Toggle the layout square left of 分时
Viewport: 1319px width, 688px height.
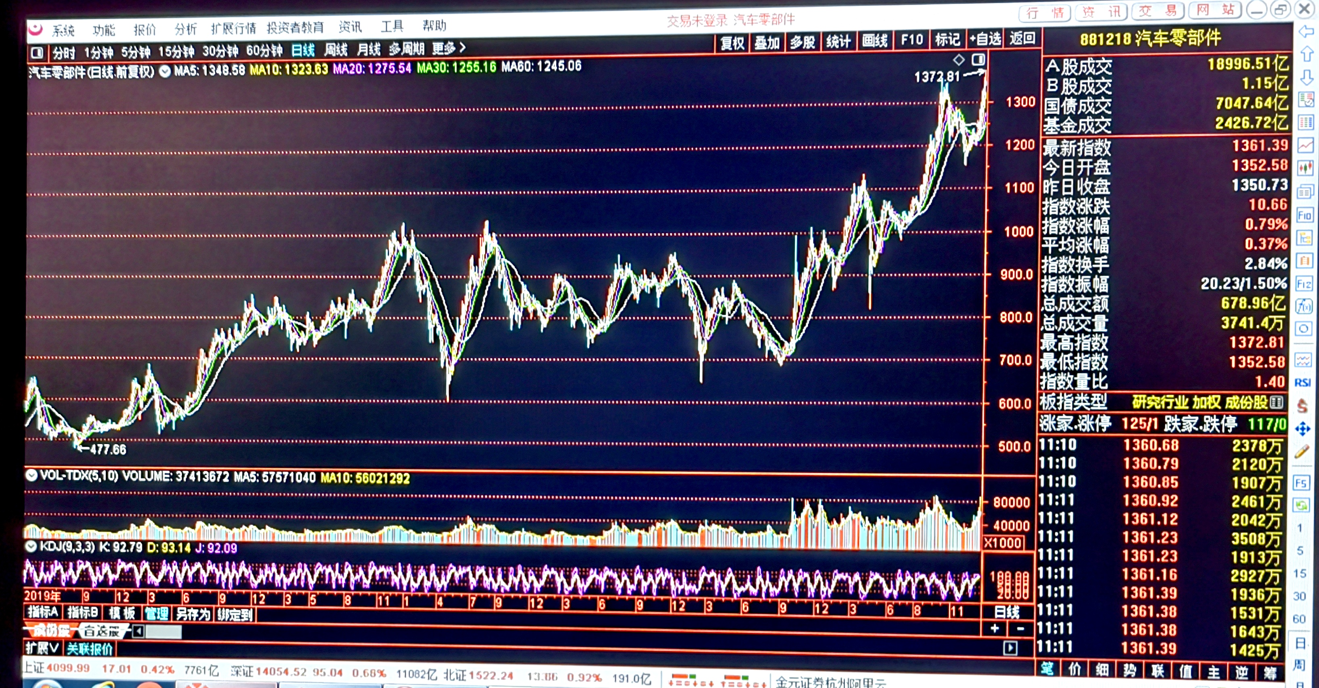tap(37, 53)
